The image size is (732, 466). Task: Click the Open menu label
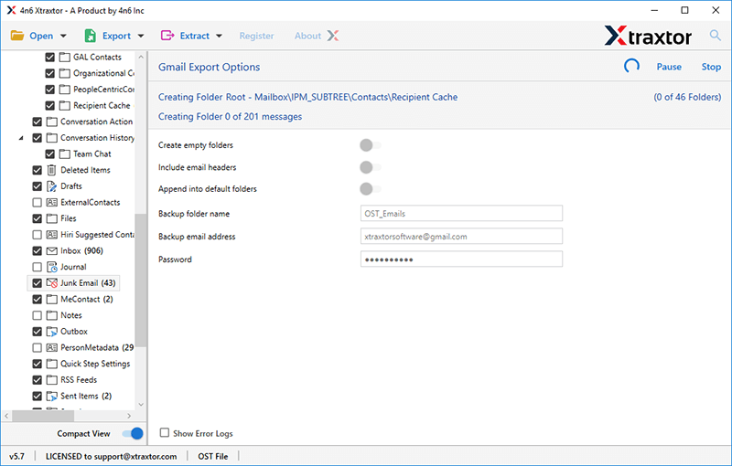pyautogui.click(x=41, y=36)
